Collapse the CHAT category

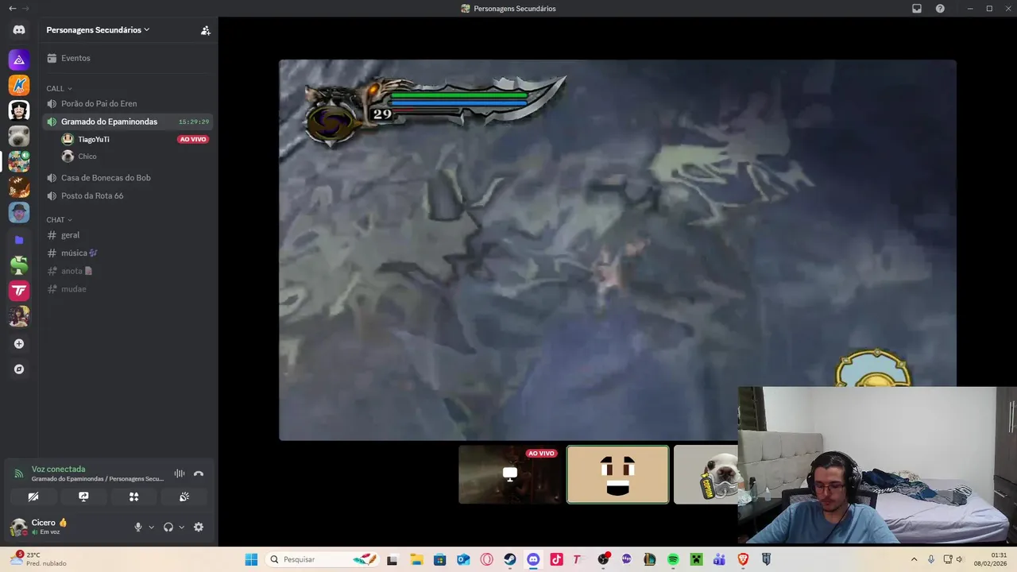pyautogui.click(x=59, y=219)
